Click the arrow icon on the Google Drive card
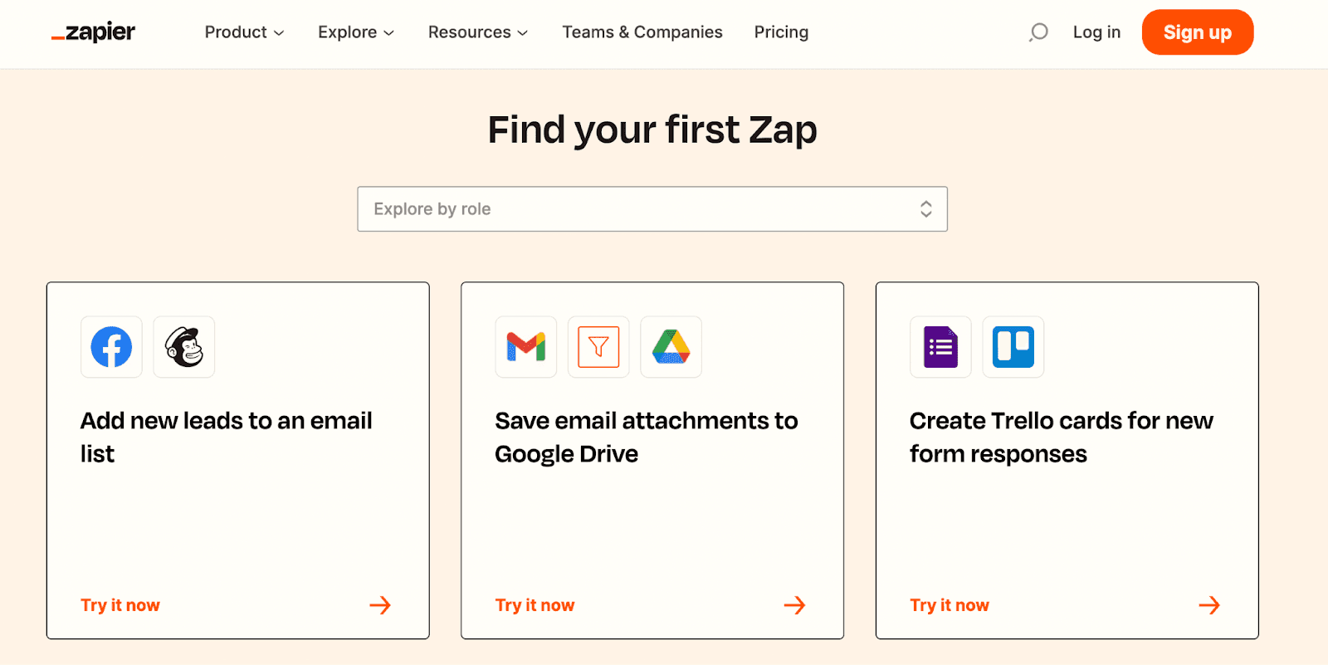This screenshot has width=1328, height=665. (x=794, y=604)
